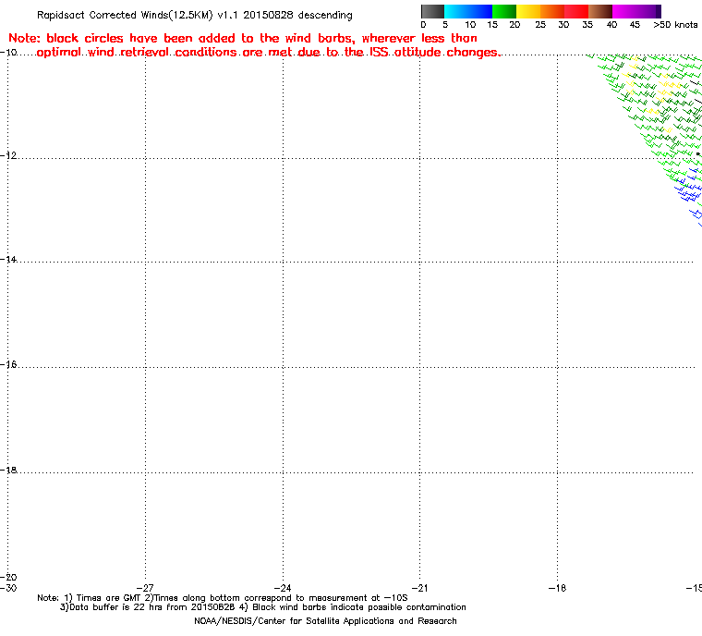702x636 pixels.
Task: Click the red 'optimal wind retrieval conditions' line
Action: point(269,53)
